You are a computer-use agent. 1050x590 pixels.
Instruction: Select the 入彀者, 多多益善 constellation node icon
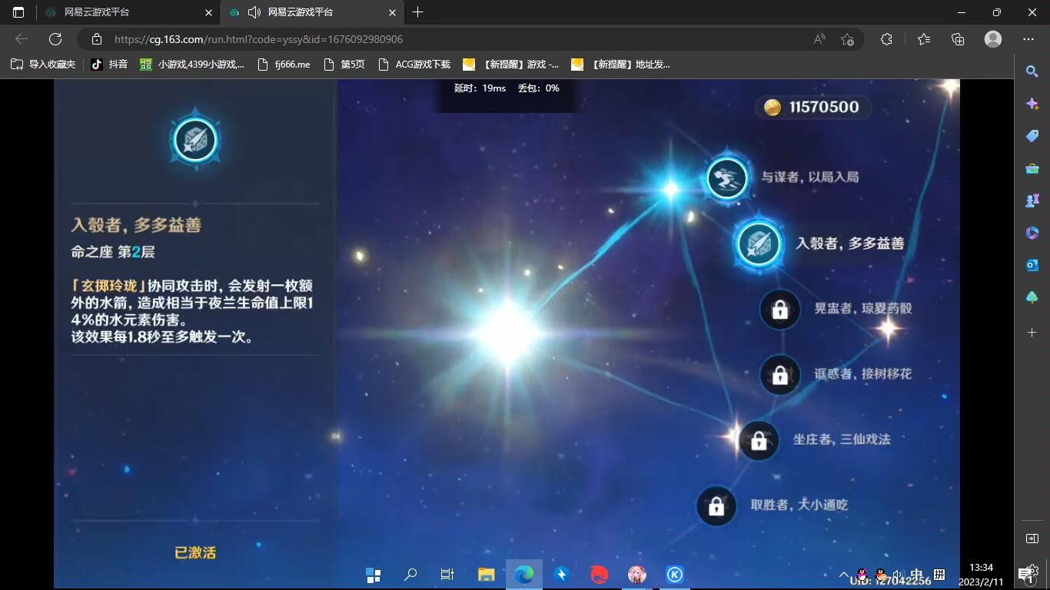point(759,244)
